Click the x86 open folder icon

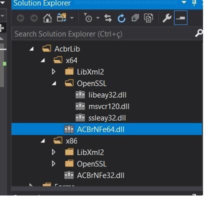pos(58,140)
